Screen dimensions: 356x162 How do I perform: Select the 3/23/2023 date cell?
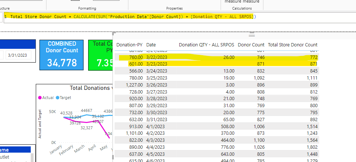157,64
